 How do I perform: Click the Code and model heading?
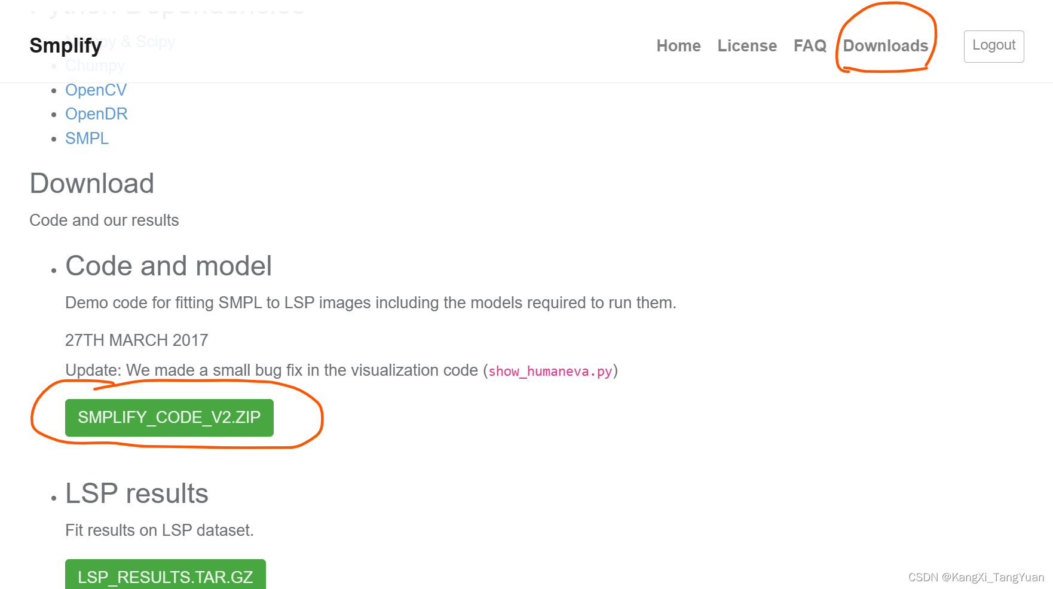click(169, 266)
